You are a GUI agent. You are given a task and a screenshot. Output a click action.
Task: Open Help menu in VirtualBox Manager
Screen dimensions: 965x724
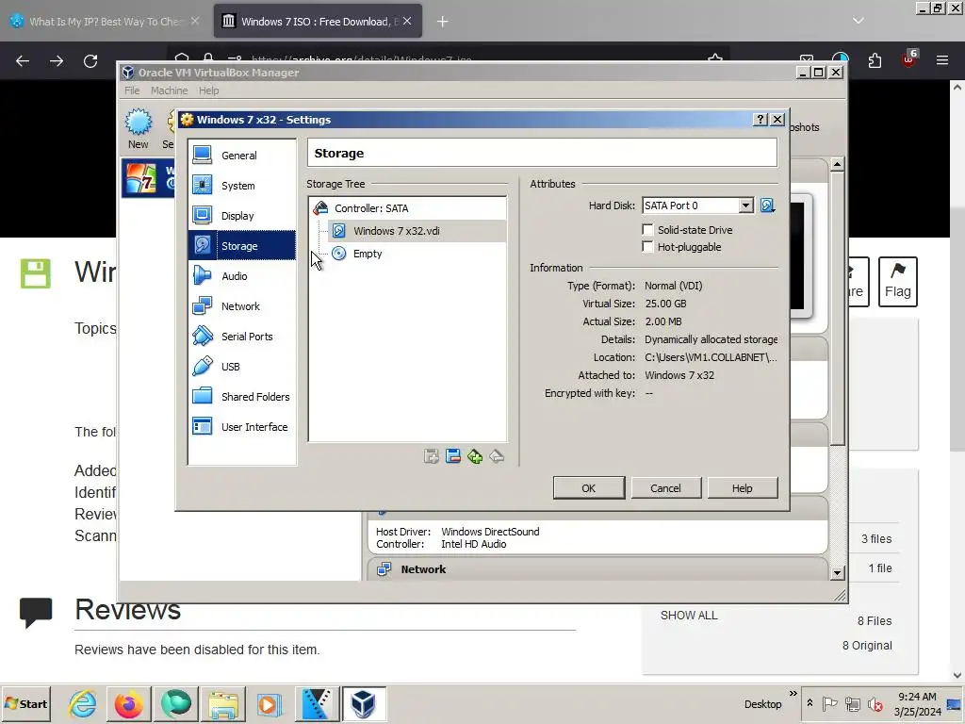(208, 90)
